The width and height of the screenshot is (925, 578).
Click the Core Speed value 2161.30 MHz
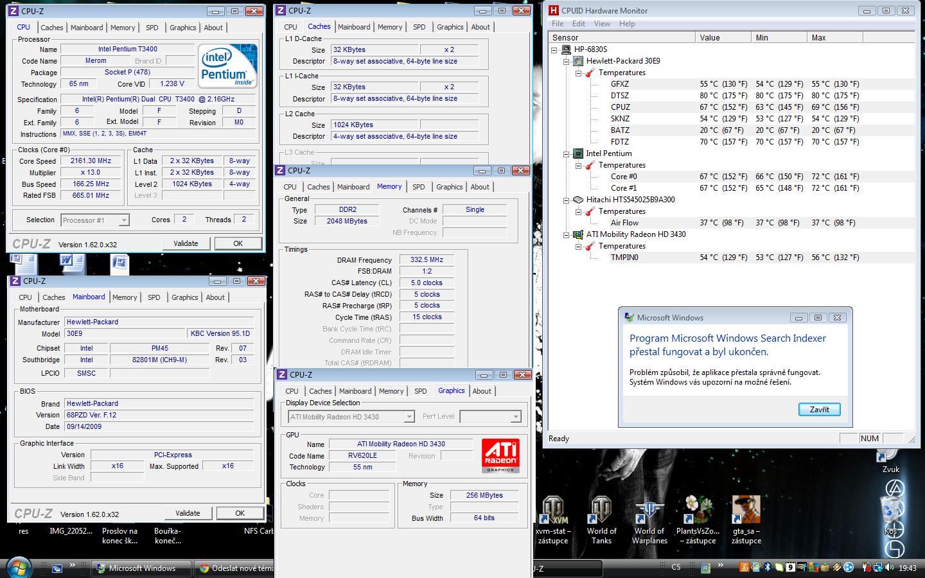pos(91,161)
